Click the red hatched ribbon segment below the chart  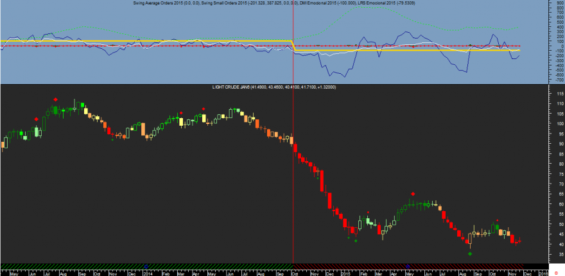408,266
